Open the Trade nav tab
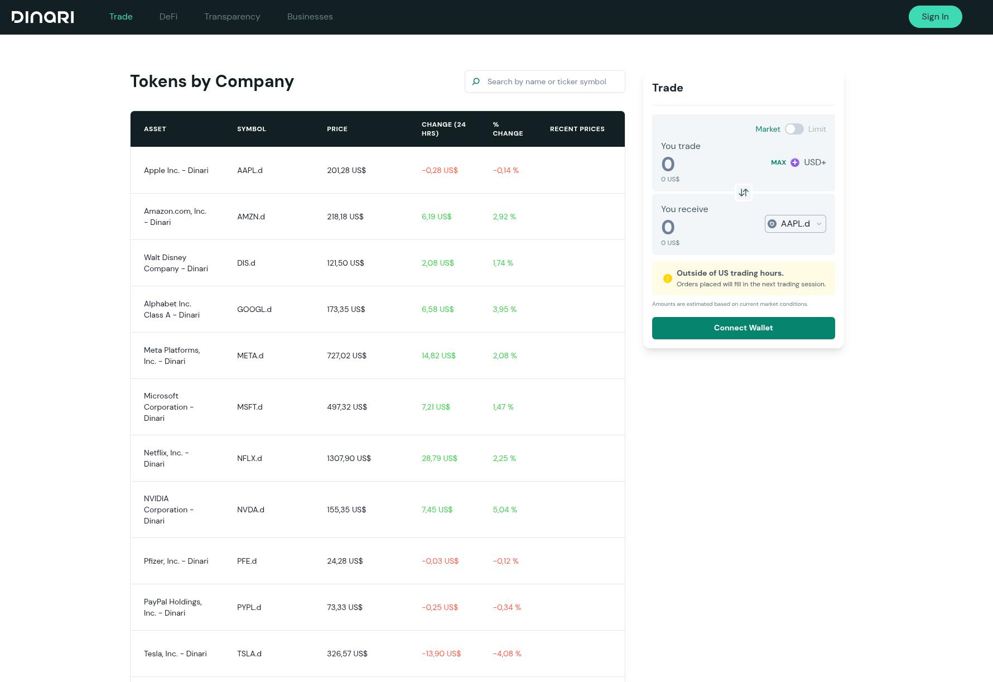 (x=121, y=17)
